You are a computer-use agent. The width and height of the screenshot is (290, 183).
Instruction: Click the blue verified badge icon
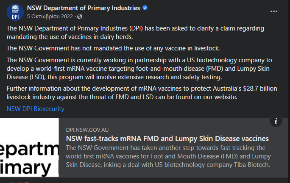tap(145, 8)
